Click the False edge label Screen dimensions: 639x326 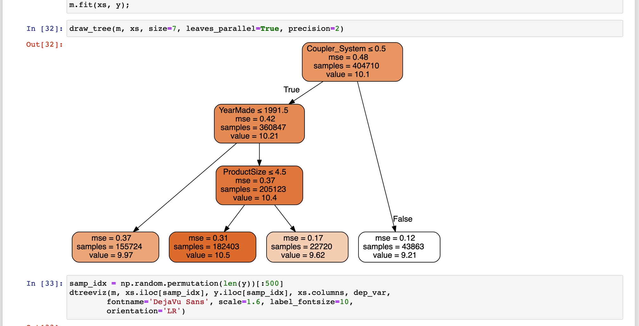403,219
